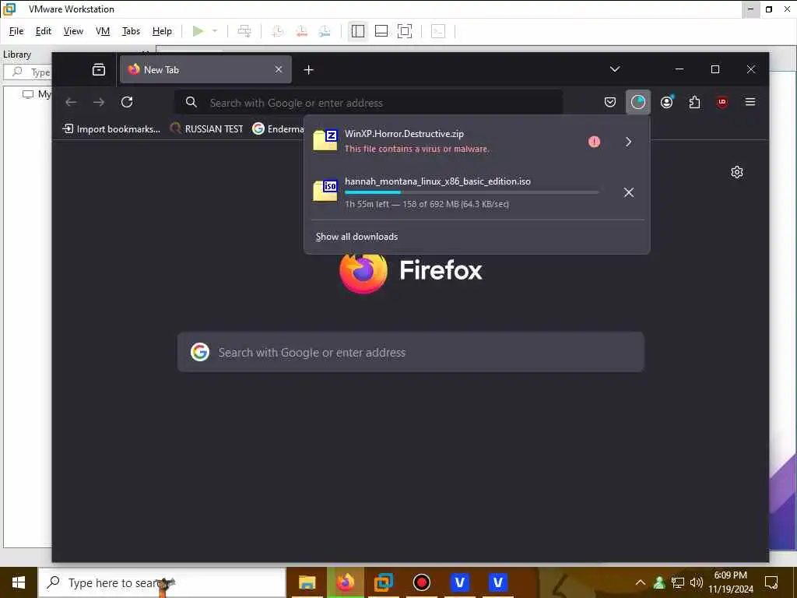Open File Explorer from the taskbar
The height and width of the screenshot is (598, 797).
(x=307, y=582)
